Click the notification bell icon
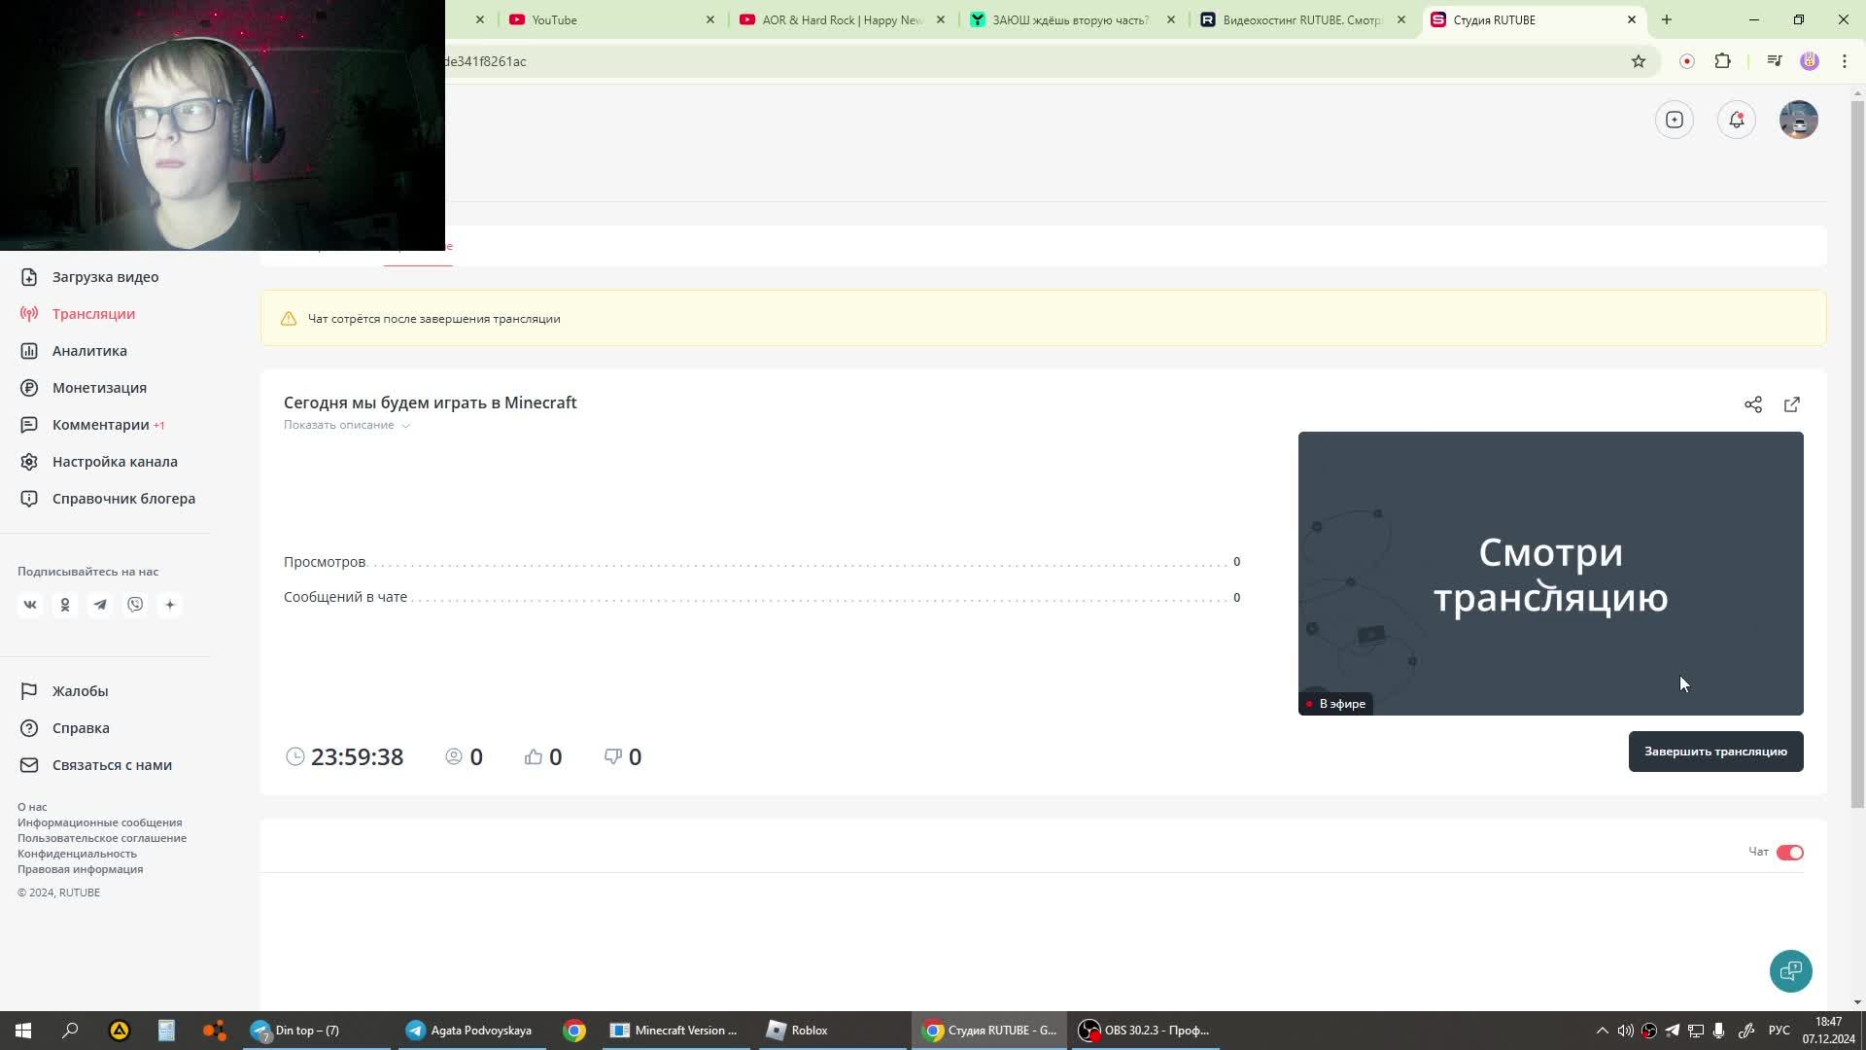Image resolution: width=1866 pixels, height=1050 pixels. click(1738, 120)
